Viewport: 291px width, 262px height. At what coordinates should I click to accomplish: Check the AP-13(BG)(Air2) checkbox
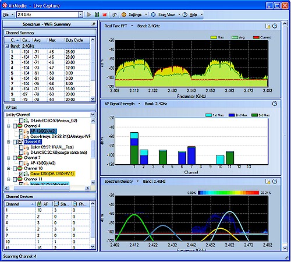pos(21,163)
